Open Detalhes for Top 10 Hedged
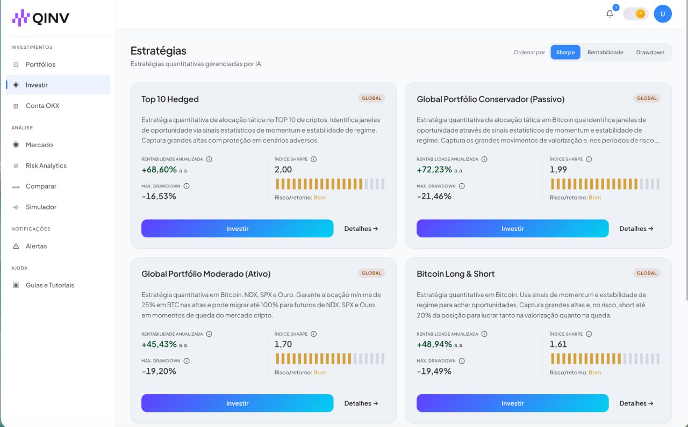 pos(361,228)
